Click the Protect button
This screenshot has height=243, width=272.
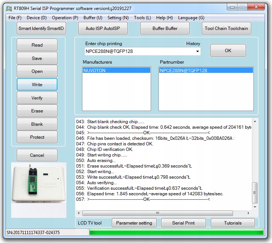tap(37, 137)
